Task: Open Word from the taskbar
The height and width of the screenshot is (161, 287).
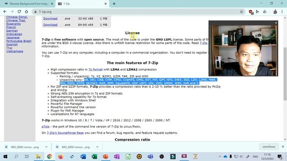Action: (83, 157)
